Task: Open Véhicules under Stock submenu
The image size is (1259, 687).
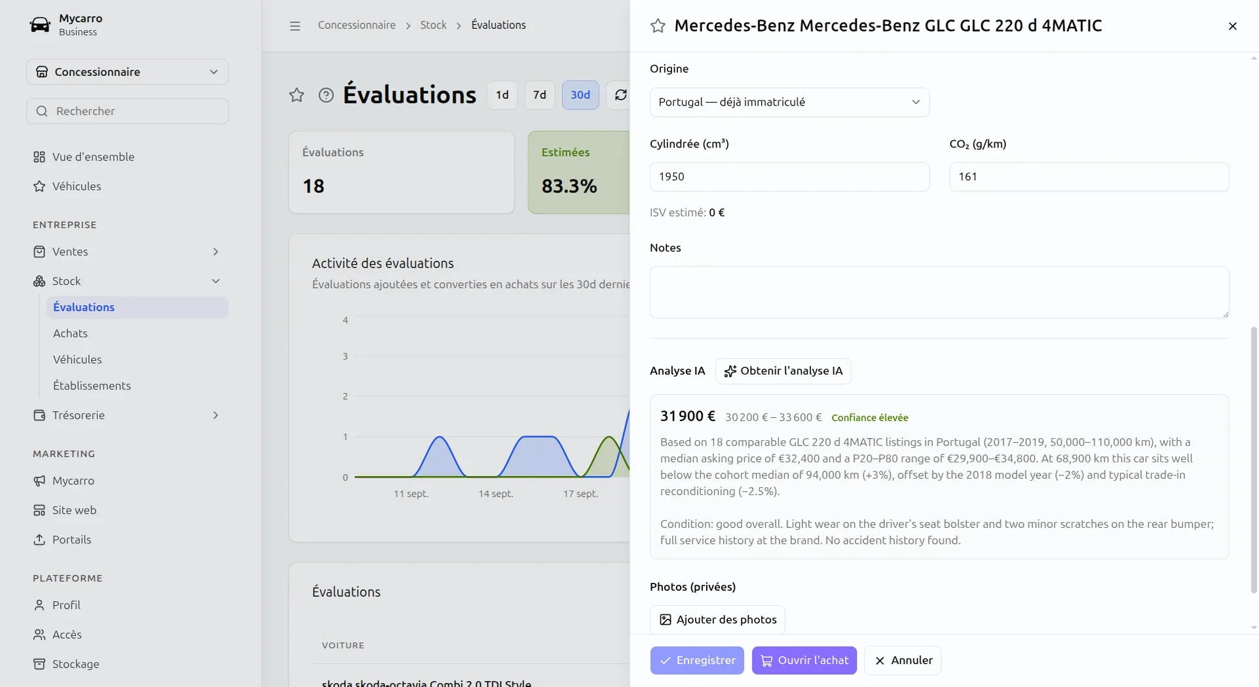Action: 137,360
